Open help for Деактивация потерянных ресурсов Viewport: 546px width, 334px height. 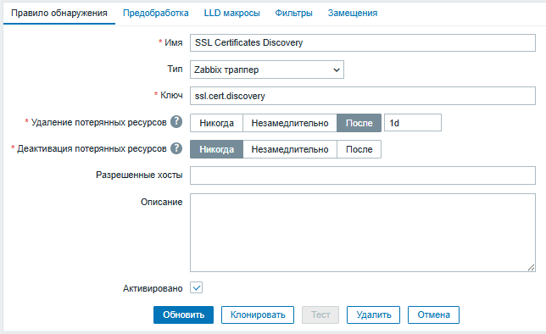(x=176, y=148)
